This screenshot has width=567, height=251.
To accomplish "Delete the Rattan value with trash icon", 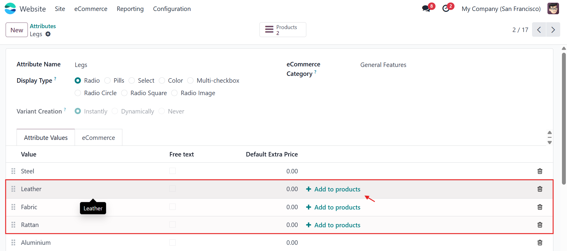I will tap(540, 225).
